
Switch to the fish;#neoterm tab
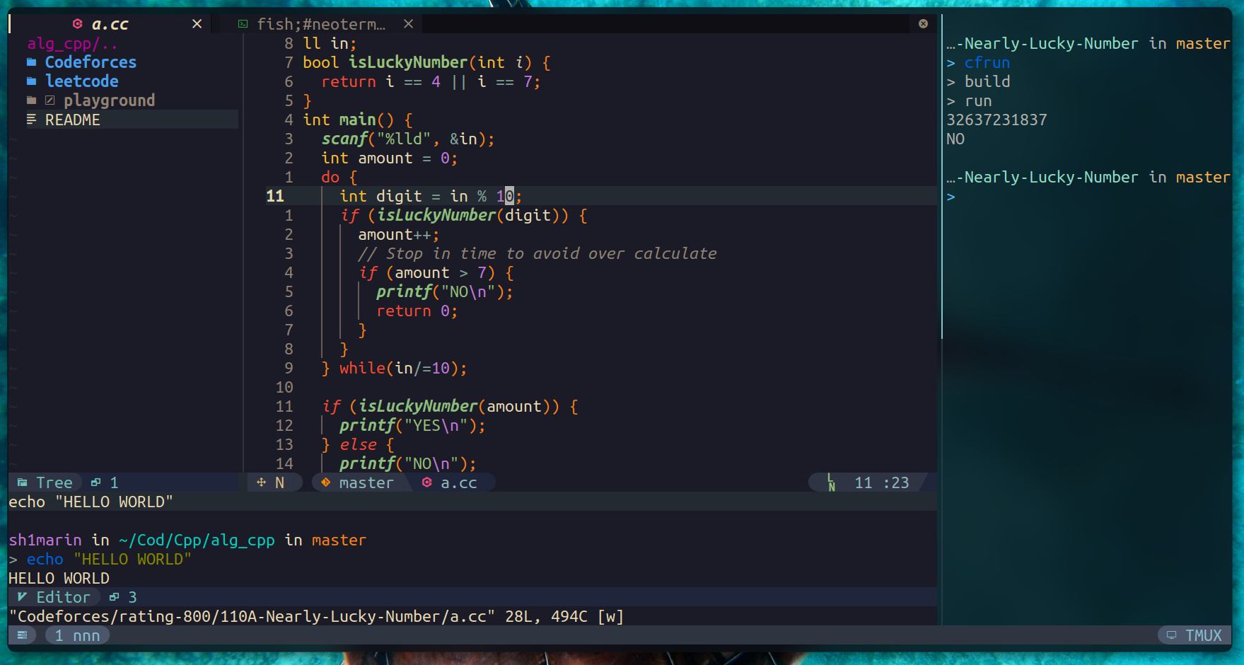[x=321, y=24]
